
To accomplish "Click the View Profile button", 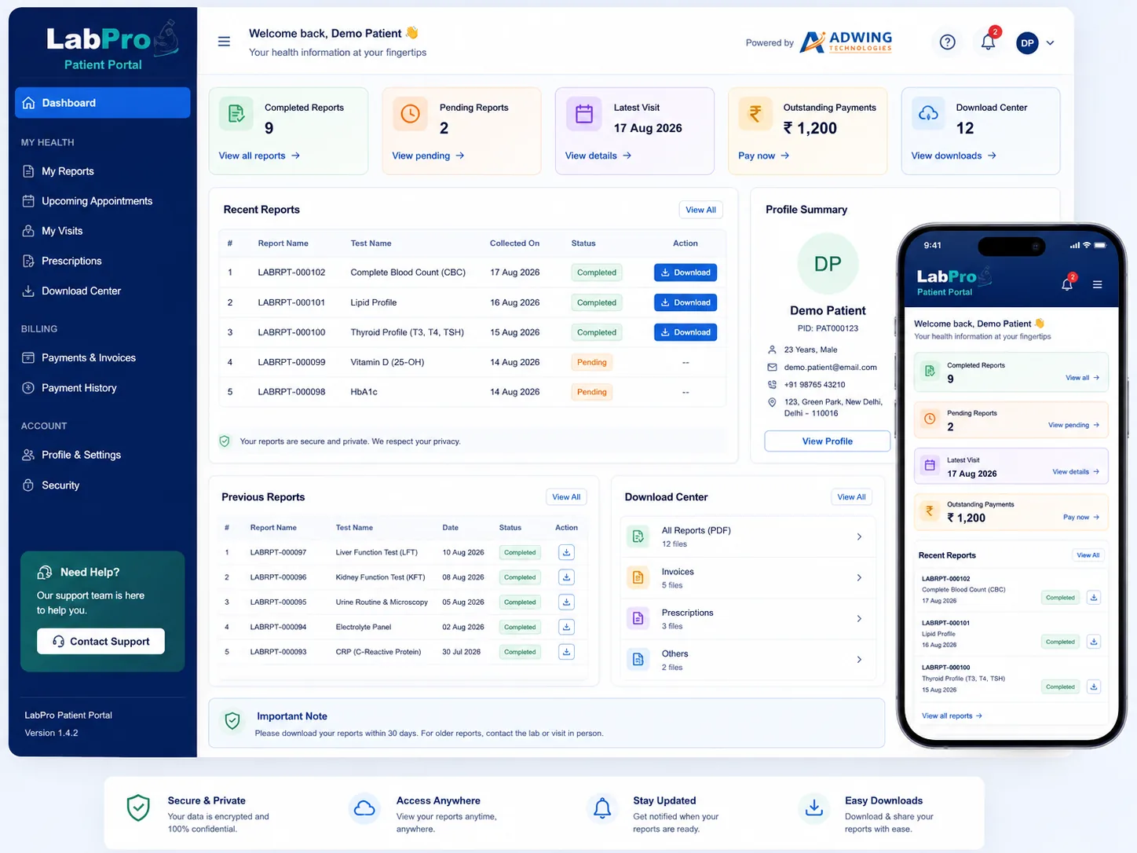I will pos(828,441).
